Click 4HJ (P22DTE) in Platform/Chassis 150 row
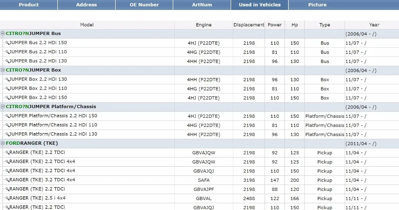Image resolution: width=399 pixels, height=210 pixels. 203,116
